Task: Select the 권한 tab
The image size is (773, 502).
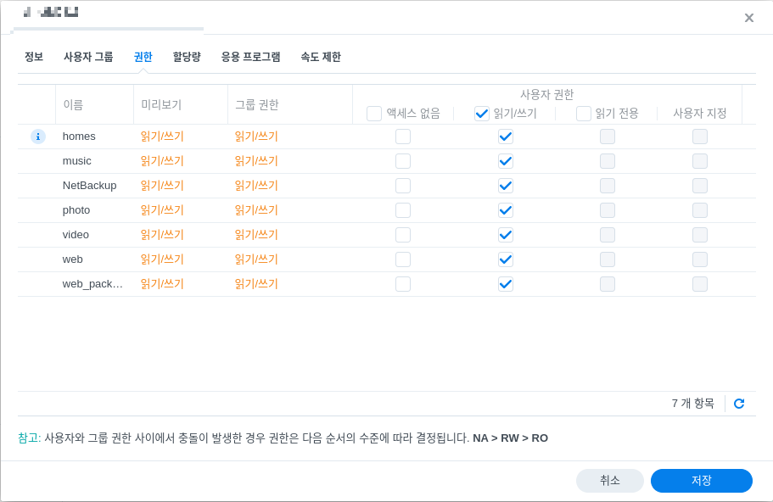Action: tap(143, 57)
